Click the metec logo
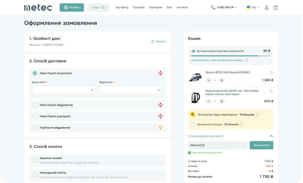This screenshot has width=303, height=183. (x=38, y=7)
